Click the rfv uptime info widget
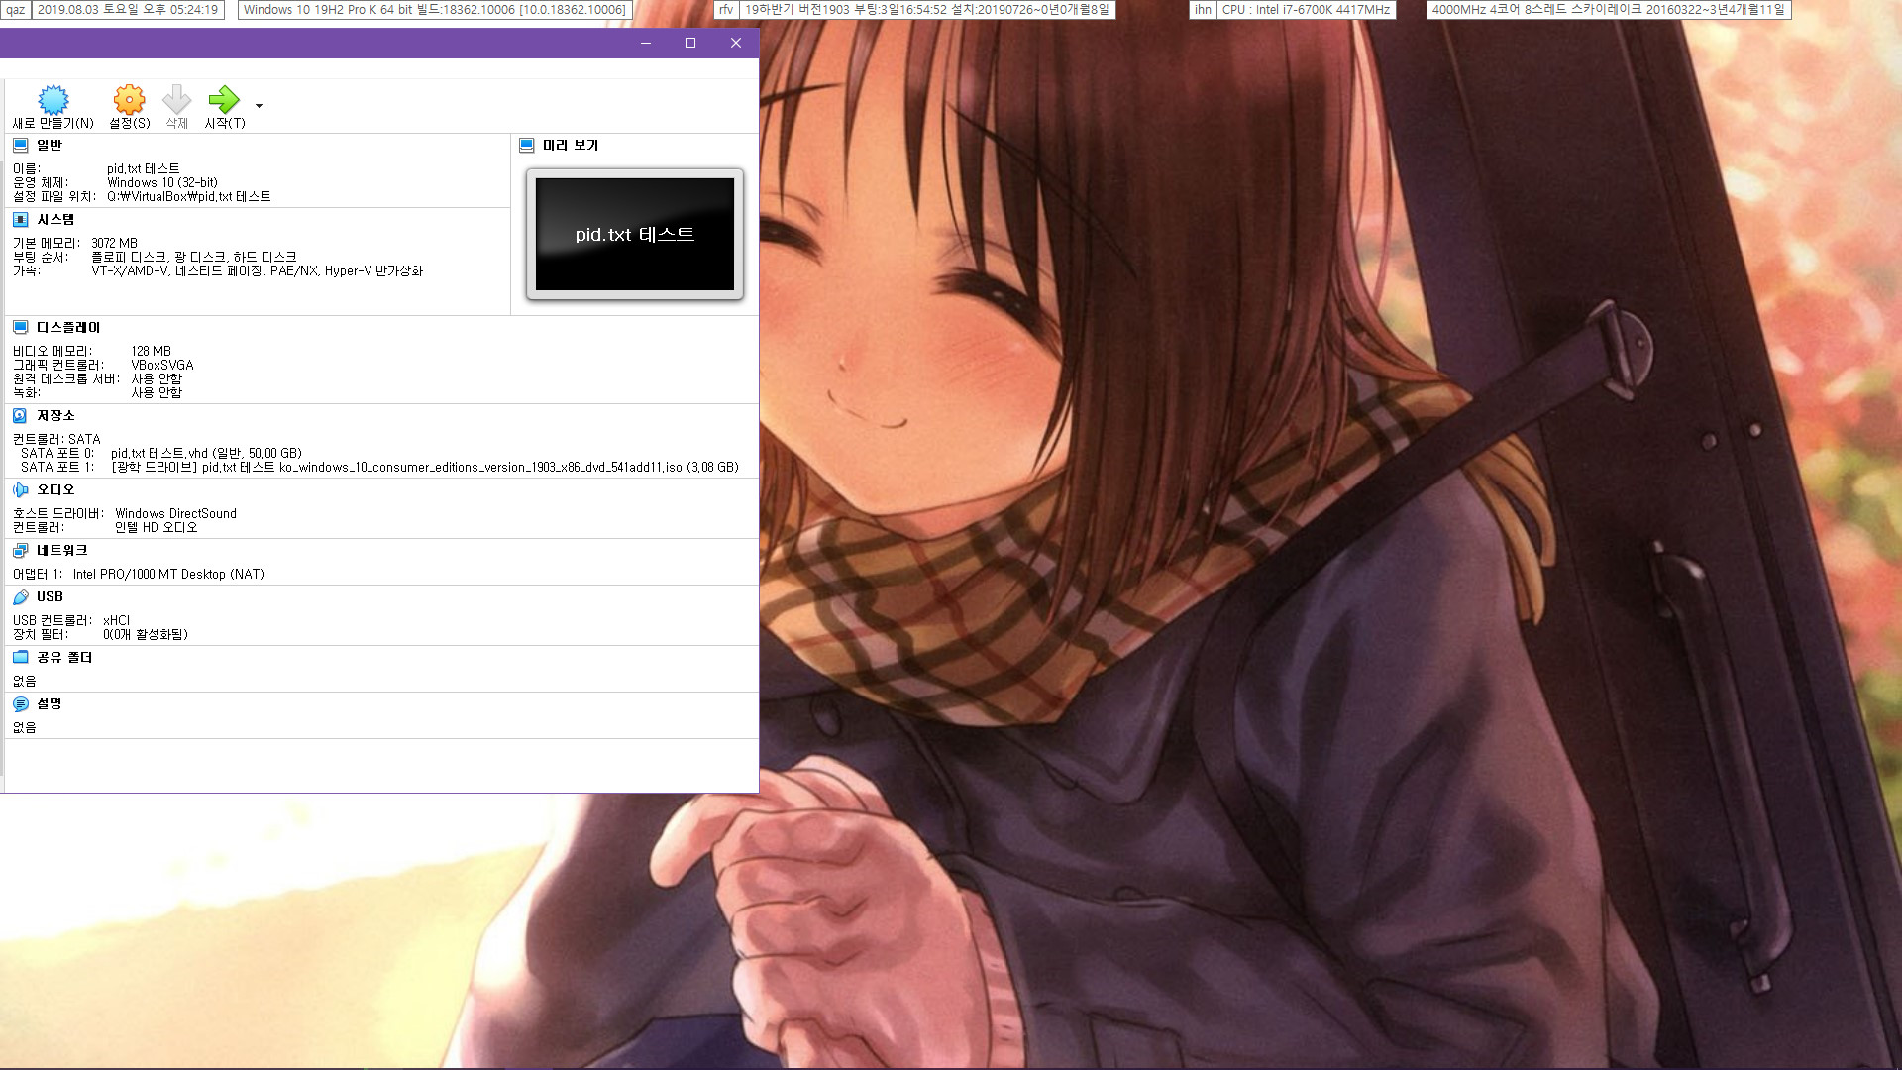Viewport: 1902px width, 1070px height. [x=914, y=10]
